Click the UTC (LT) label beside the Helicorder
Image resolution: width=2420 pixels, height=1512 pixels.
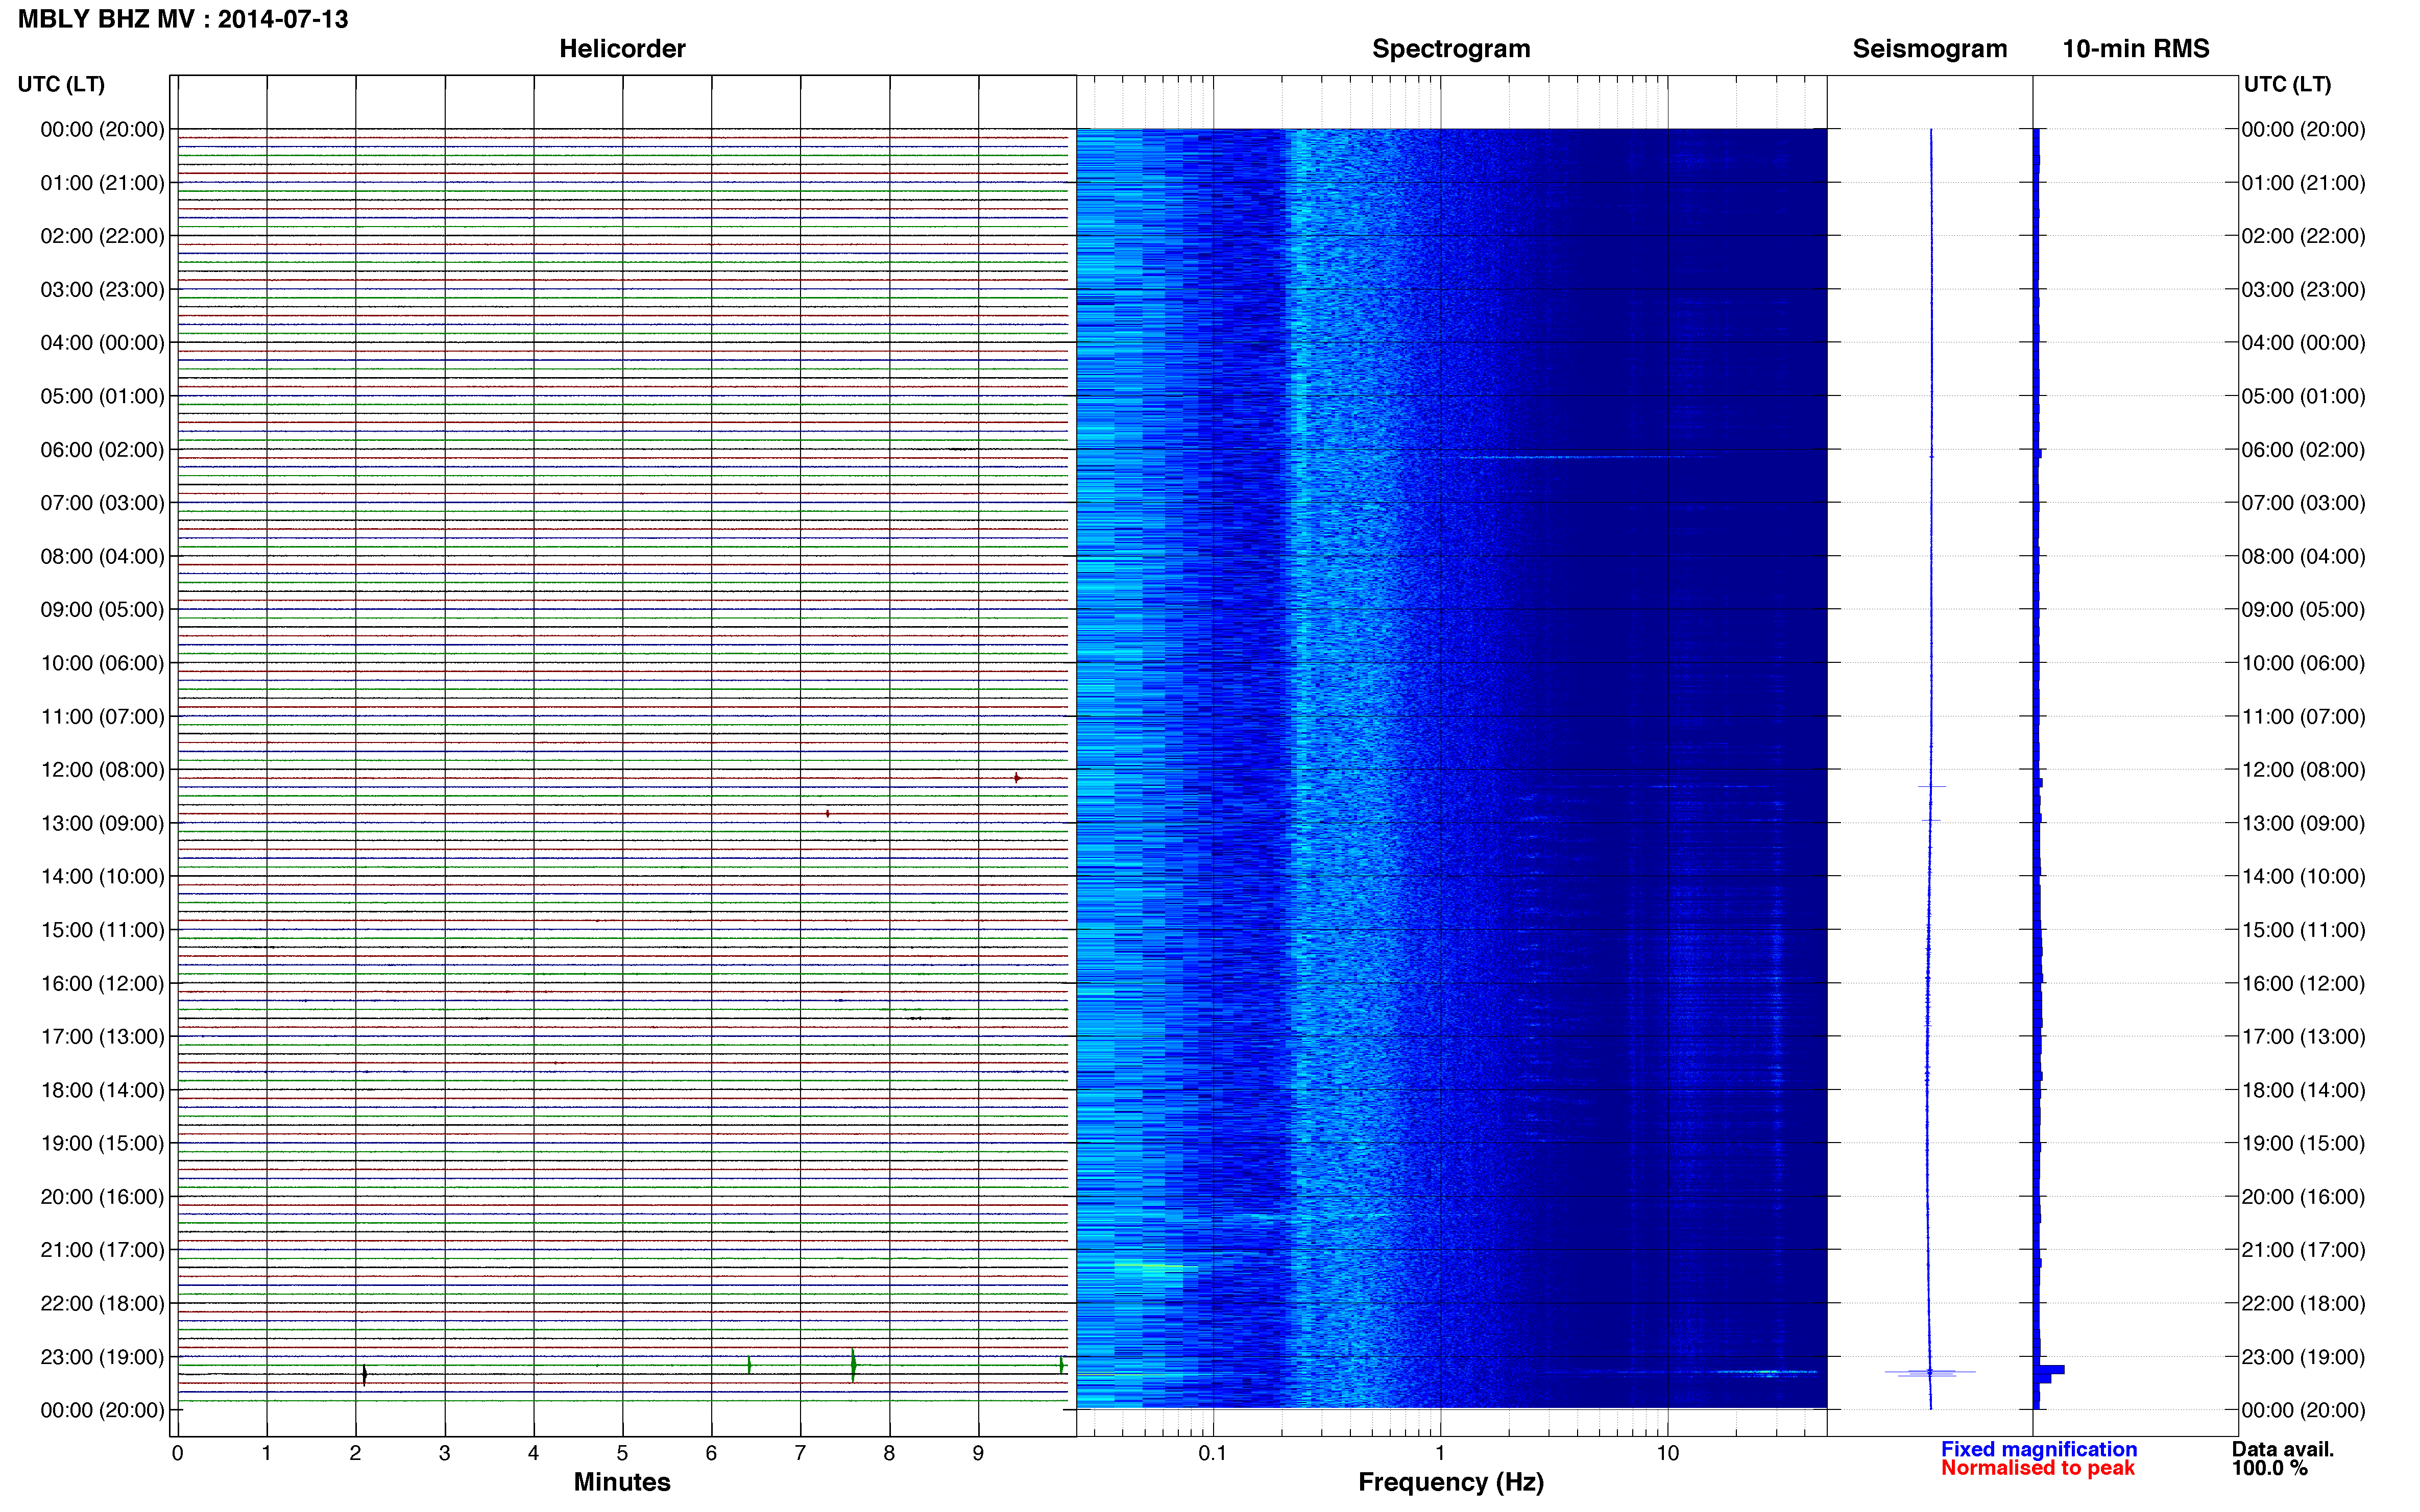pos(61,84)
